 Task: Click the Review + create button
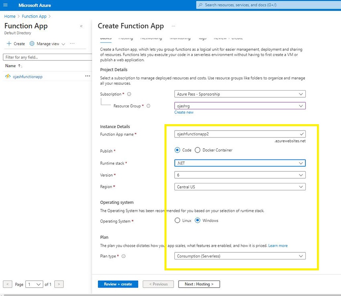point(118,284)
